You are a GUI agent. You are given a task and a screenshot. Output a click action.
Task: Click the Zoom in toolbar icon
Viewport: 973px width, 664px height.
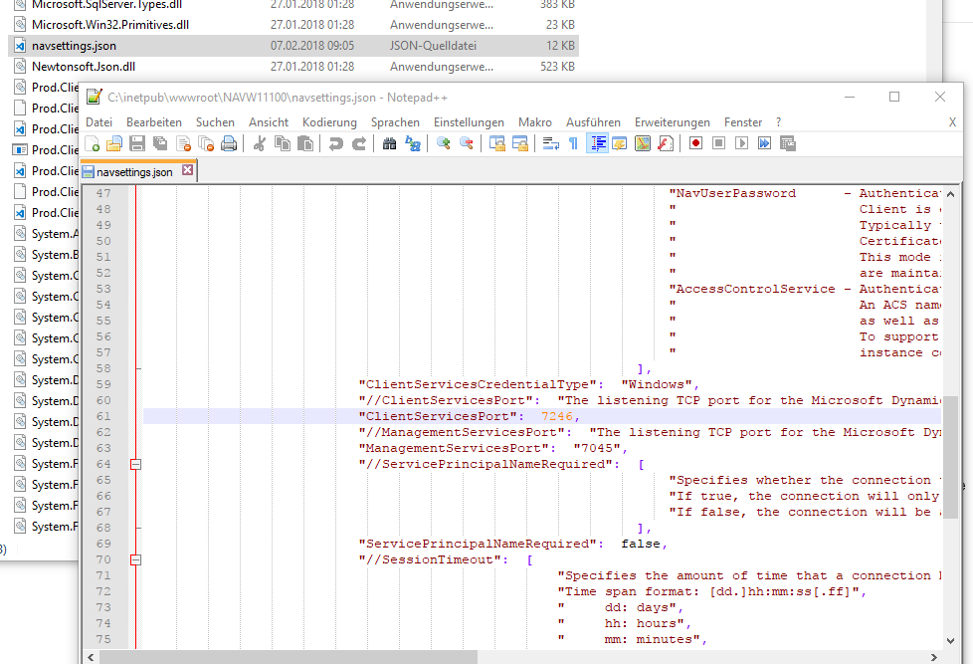tap(443, 143)
